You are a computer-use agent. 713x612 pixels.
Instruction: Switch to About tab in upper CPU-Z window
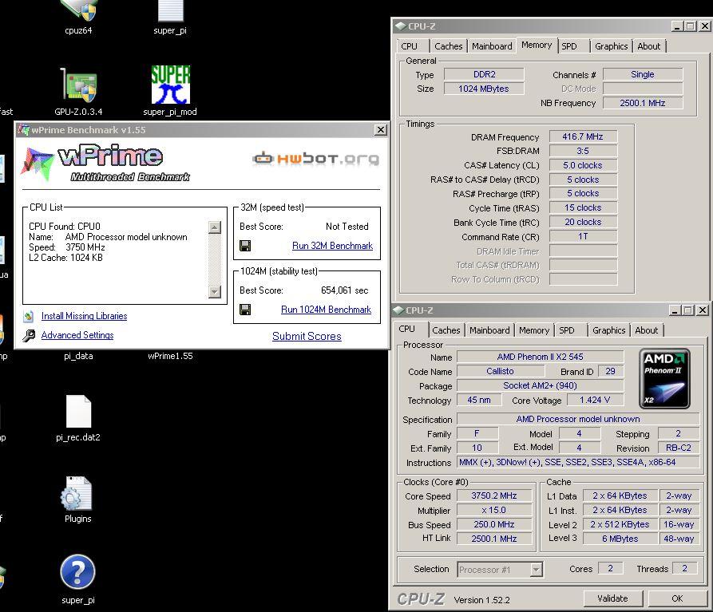pyautogui.click(x=649, y=46)
